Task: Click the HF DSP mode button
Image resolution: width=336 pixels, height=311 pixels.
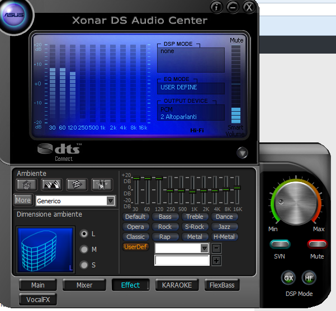Action: pos(309,278)
